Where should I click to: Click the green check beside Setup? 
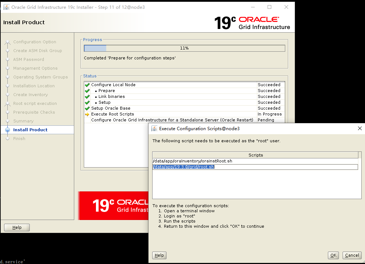(87, 102)
